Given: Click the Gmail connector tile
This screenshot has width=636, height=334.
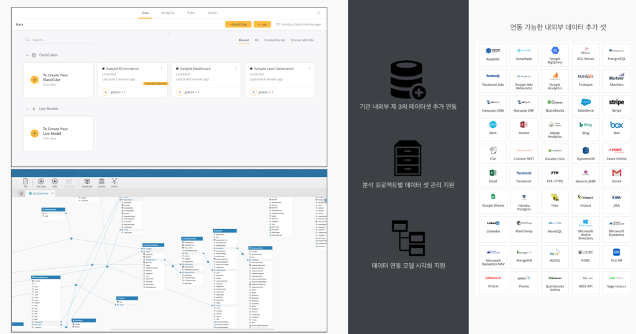Looking at the screenshot, I should (617, 177).
